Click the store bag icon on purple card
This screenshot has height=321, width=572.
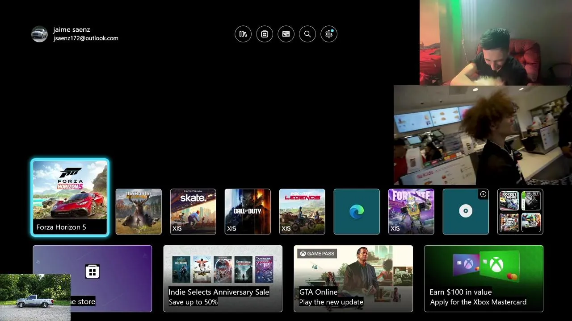click(93, 271)
